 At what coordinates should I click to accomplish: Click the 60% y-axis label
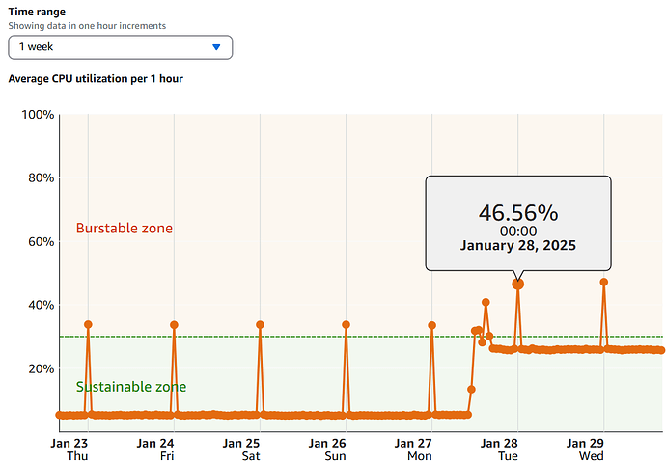coord(42,242)
